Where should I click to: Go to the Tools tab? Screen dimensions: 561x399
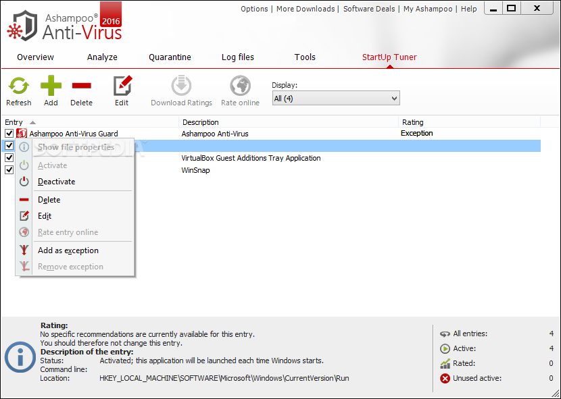(x=305, y=57)
